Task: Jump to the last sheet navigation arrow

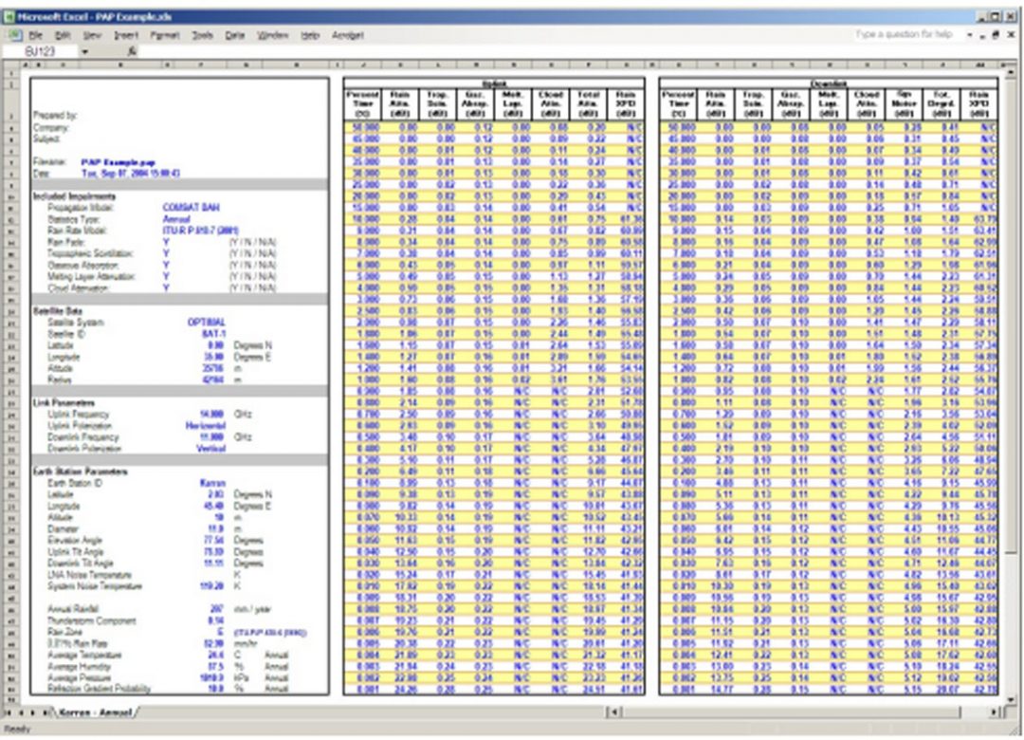Action: click(x=45, y=712)
